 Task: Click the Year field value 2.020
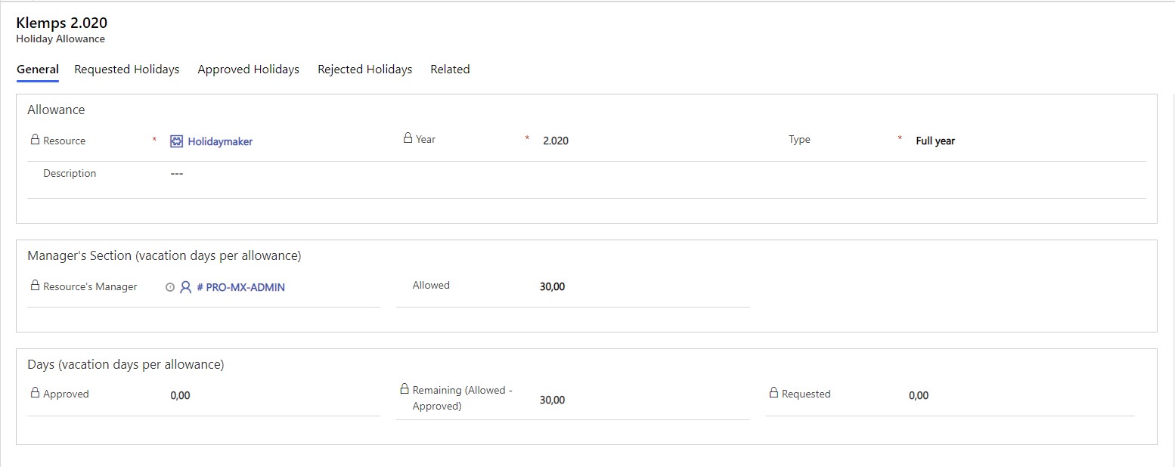pos(556,141)
